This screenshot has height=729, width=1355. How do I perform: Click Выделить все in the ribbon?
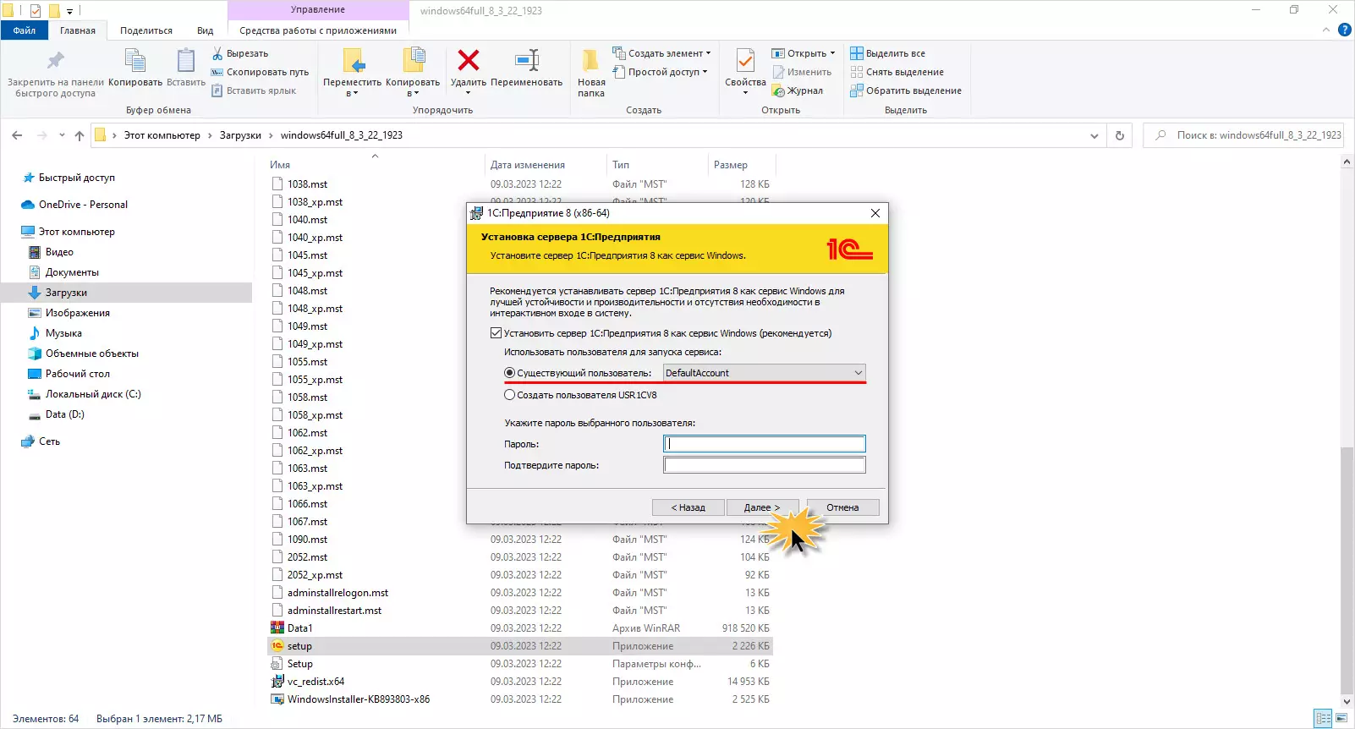(x=887, y=53)
